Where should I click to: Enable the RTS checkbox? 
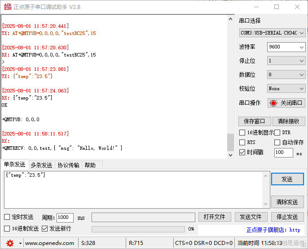(x=242, y=142)
